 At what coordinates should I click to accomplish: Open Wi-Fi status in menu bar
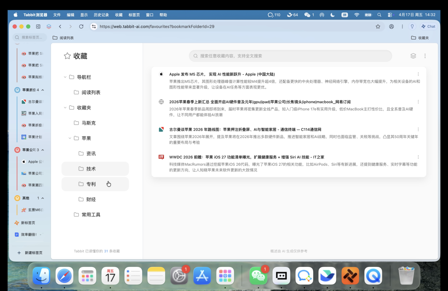coord(357,15)
